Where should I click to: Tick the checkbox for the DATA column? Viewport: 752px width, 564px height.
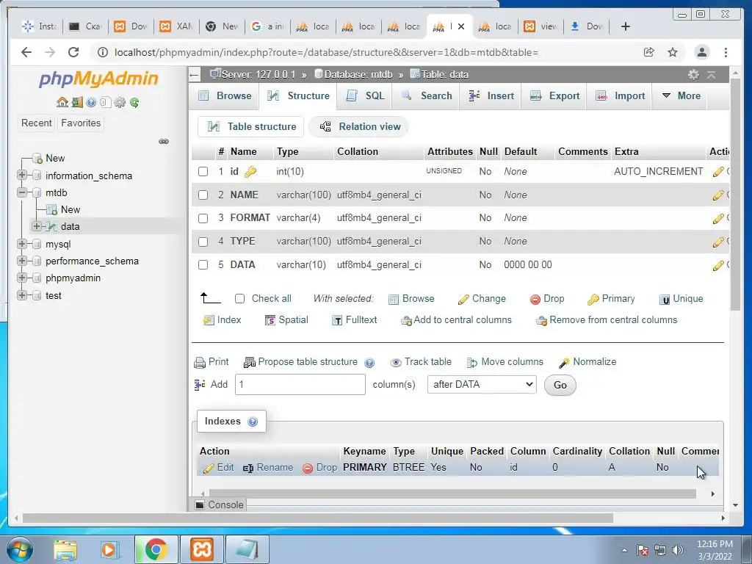(x=203, y=265)
